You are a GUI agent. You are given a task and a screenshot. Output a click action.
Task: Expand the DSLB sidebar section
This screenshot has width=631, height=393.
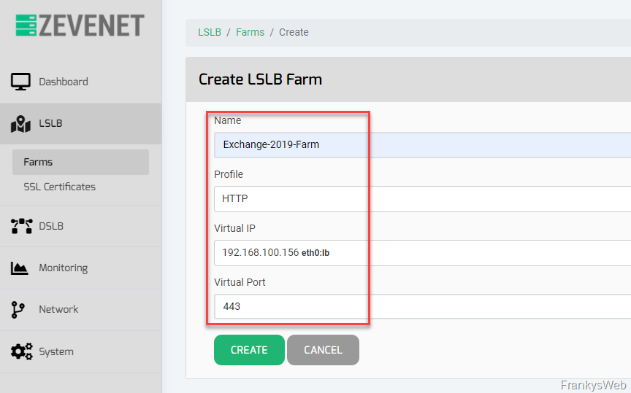point(51,226)
